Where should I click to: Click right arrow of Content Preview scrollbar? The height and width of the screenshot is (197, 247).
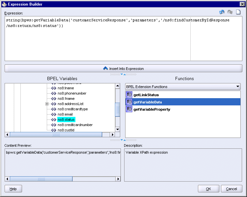[x=118, y=179]
